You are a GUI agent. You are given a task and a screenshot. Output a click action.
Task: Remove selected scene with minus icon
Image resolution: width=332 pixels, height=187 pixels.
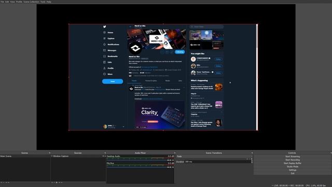[4, 182]
